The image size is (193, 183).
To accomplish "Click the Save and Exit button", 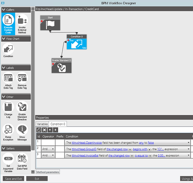I will pos(14,179).
